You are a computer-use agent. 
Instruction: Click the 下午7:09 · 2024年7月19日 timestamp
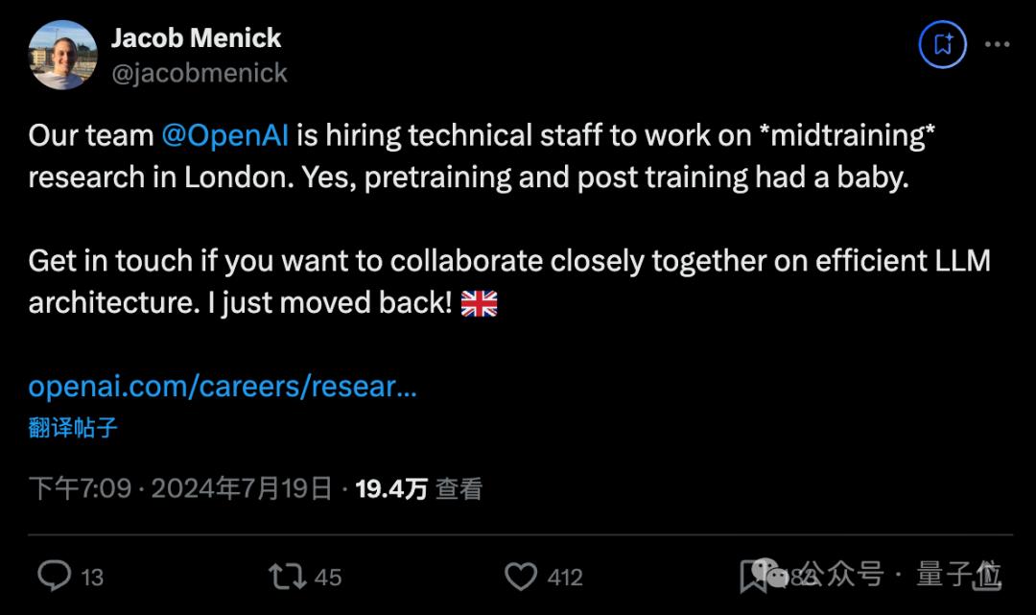pyautogui.click(x=180, y=489)
